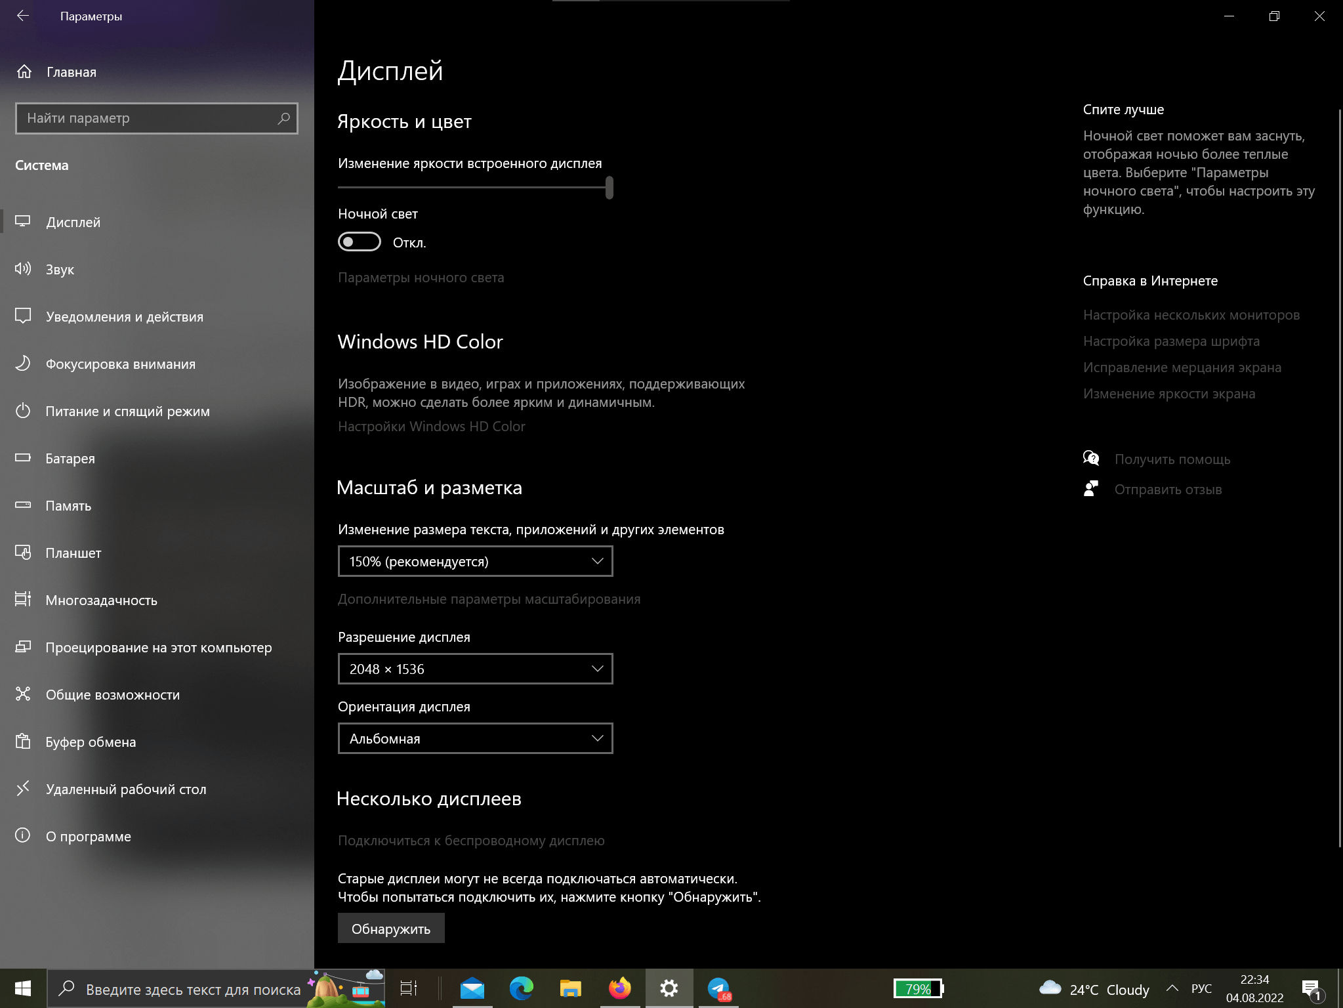Image resolution: width=1343 pixels, height=1008 pixels.
Task: Select Звук in the sidebar menu
Action: coord(157,269)
